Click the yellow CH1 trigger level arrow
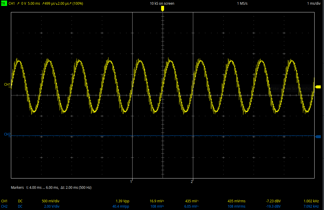Viewport: 324px width, 210px height. coord(318,87)
